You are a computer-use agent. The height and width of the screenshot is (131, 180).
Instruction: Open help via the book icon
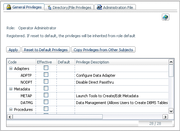click(166, 17)
